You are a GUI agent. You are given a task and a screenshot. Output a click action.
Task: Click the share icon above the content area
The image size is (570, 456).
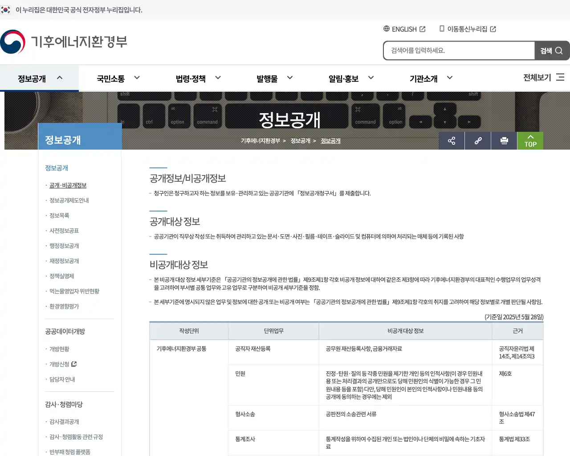451,141
